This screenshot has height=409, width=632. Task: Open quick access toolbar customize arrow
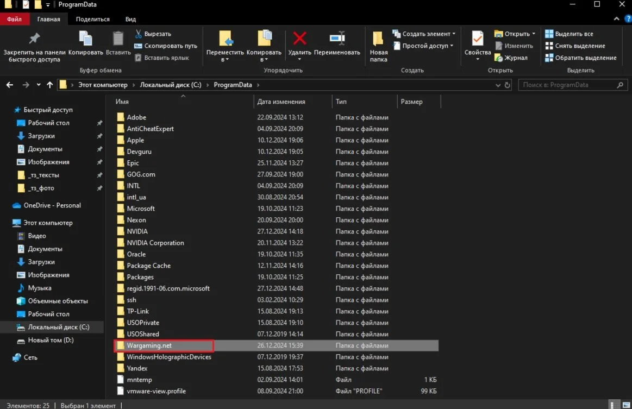point(48,5)
